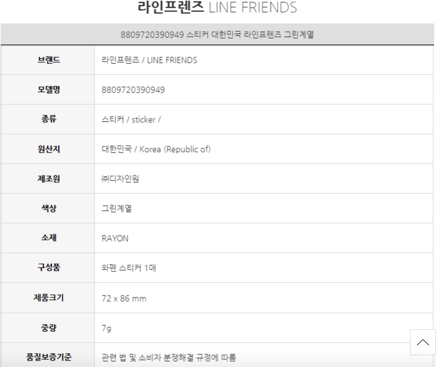
Task: Select the 라인프렌즈 / LINE FRIENDS brand value
Action: pos(149,60)
